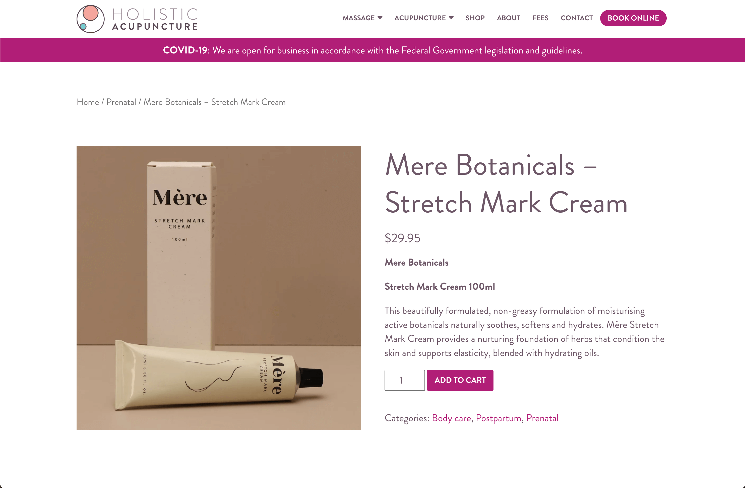Open the Fees page

tap(540, 18)
